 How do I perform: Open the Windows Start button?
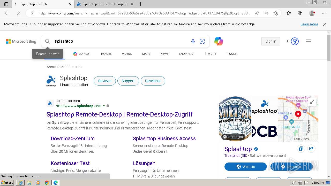[7, 183]
